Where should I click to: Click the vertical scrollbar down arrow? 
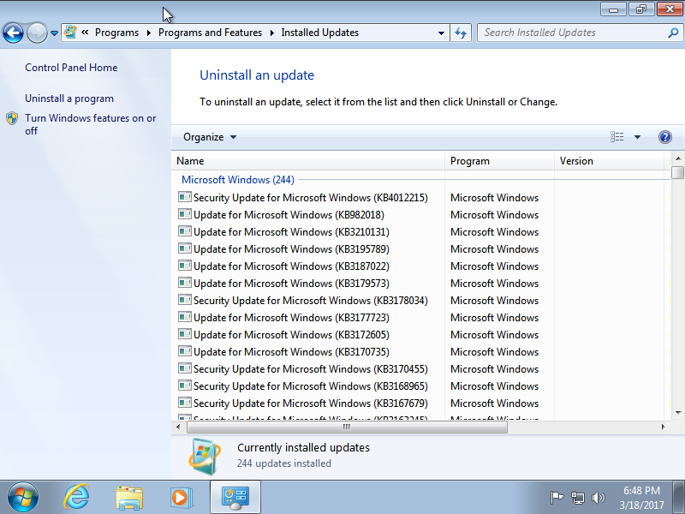[678, 413]
